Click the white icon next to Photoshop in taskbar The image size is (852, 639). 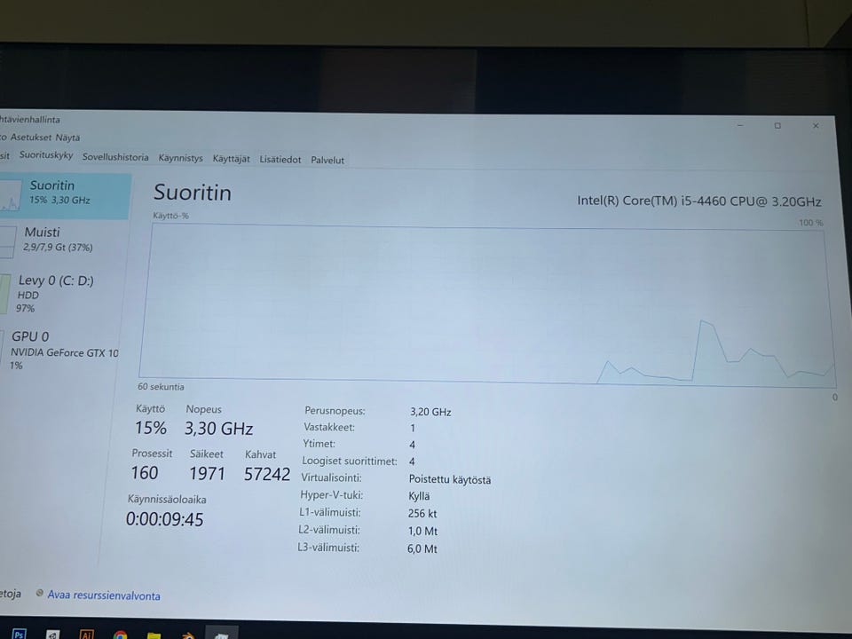point(52,634)
